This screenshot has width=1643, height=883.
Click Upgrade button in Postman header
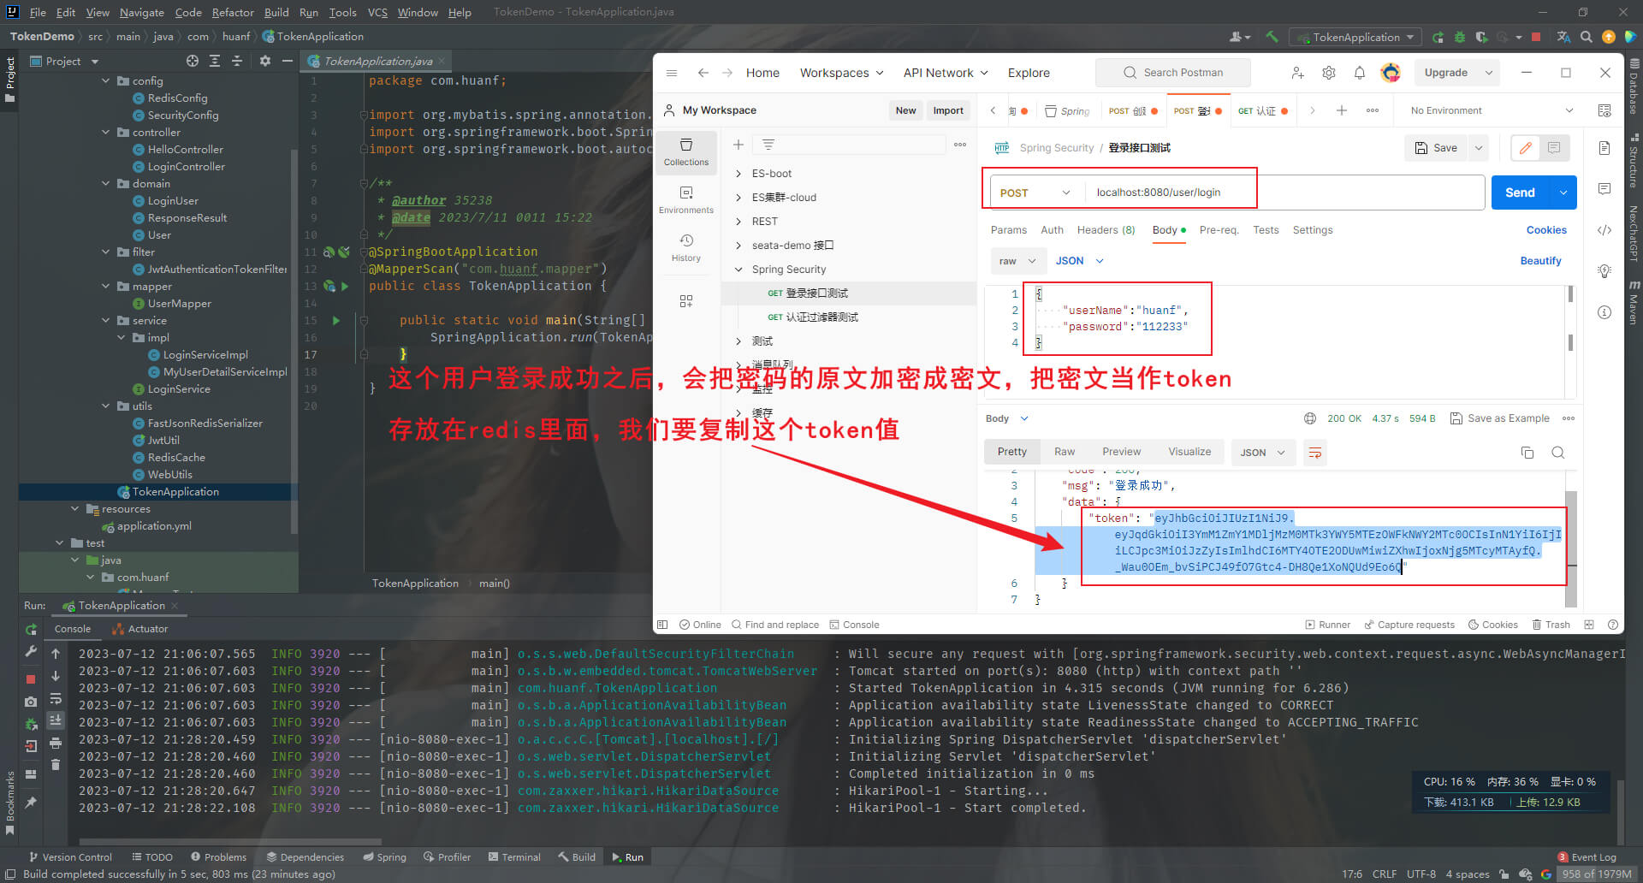[x=1446, y=73]
